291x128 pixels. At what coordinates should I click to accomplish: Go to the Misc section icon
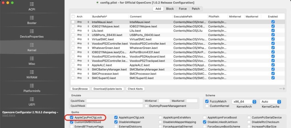[x=32, y=58]
